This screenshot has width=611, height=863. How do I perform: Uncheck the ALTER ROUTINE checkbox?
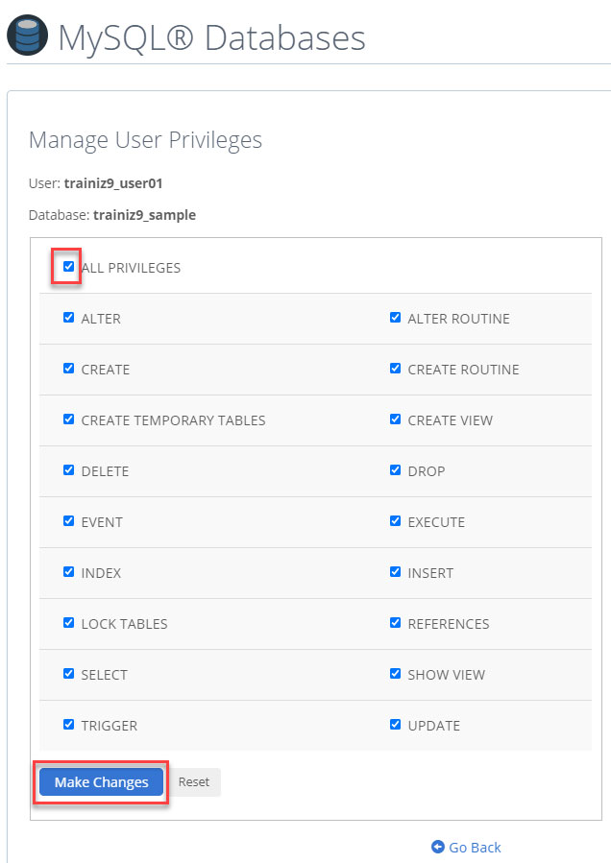click(395, 318)
